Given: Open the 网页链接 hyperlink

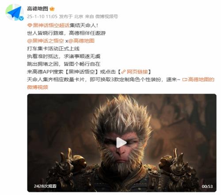Looking at the screenshot, I should point(137,72).
